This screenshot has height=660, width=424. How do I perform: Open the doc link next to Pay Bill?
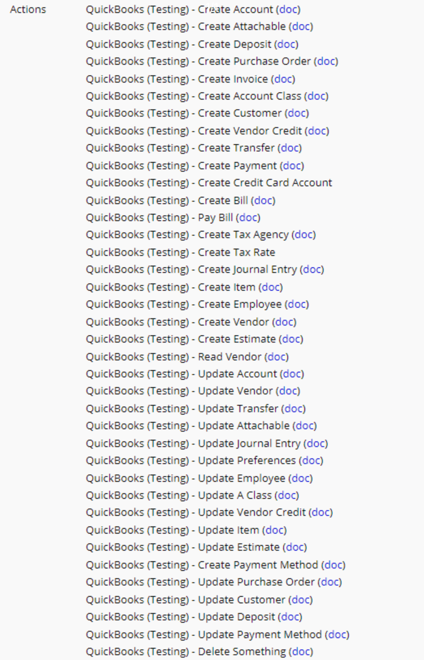249,218
